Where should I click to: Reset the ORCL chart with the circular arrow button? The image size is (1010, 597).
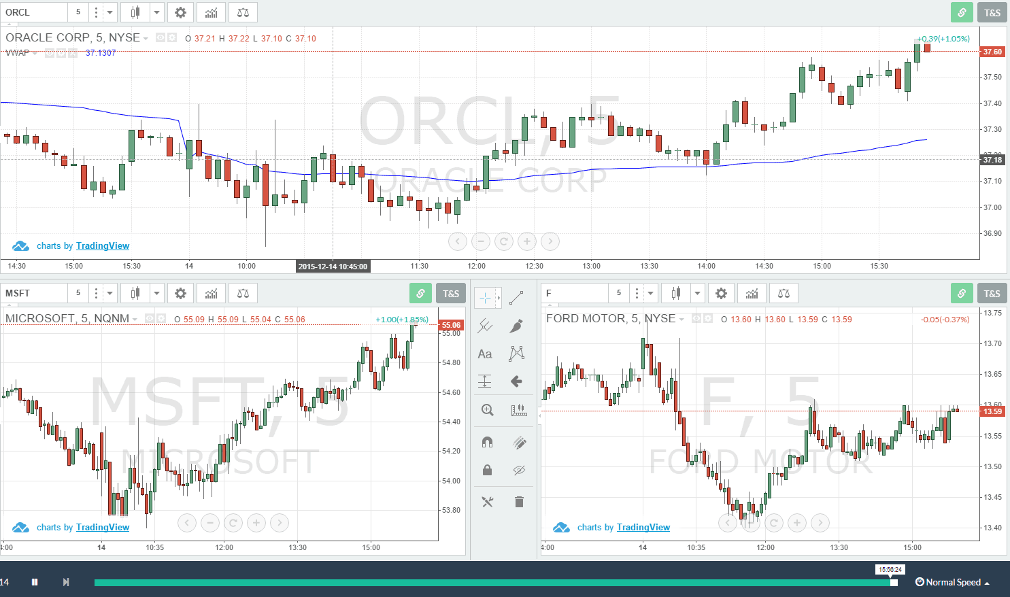(503, 241)
